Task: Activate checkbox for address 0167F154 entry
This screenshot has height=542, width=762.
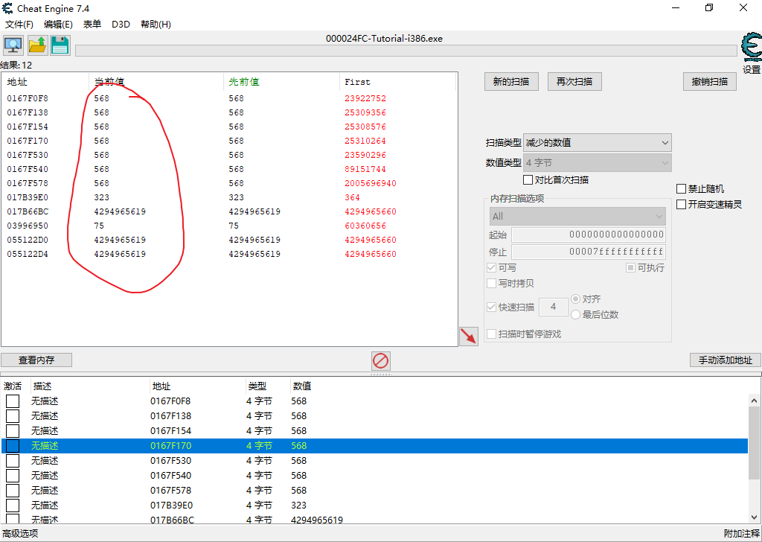Action: click(x=13, y=431)
